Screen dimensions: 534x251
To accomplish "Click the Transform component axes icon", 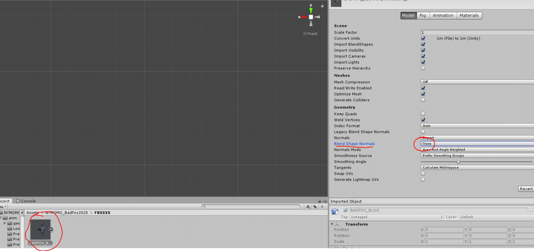I will tap(337, 224).
